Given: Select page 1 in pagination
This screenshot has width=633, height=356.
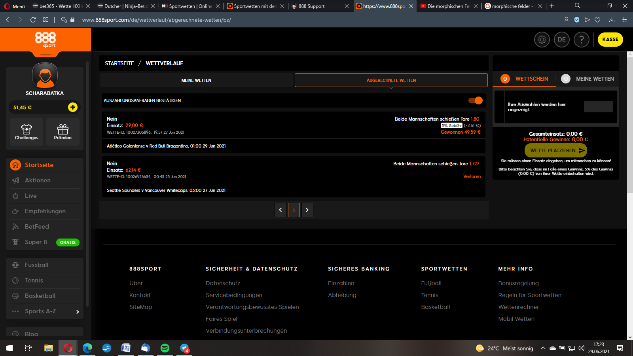Looking at the screenshot, I should click(x=294, y=210).
